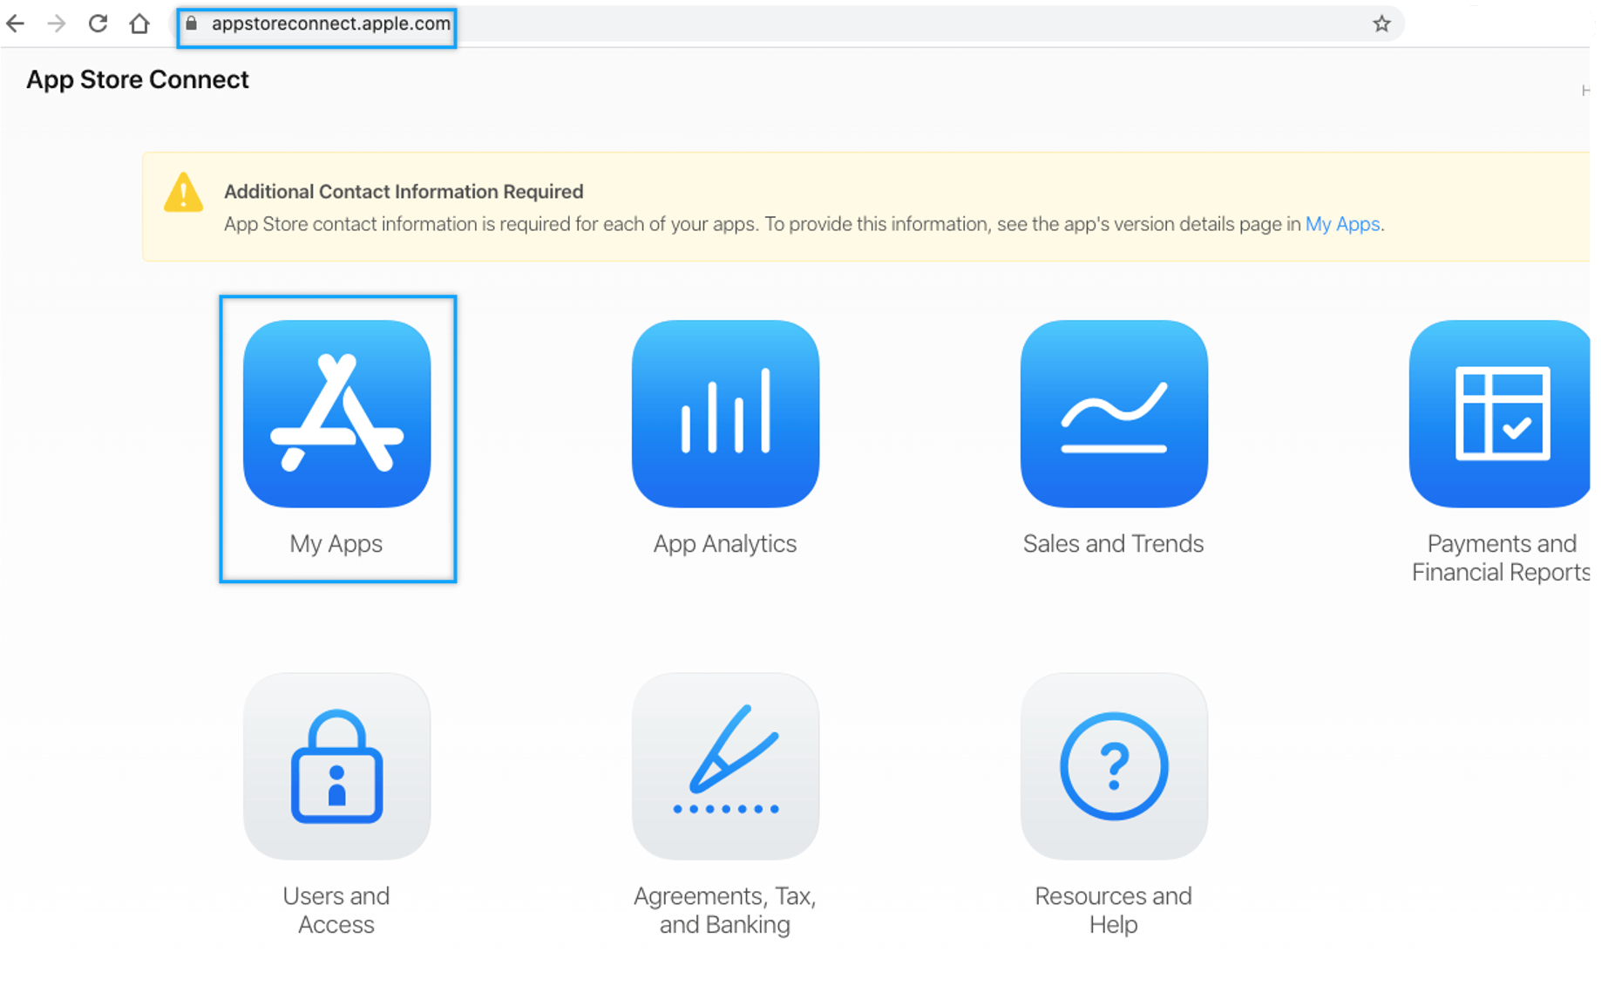Open the Agreements, Tax, and Banking pen icon

tap(725, 765)
